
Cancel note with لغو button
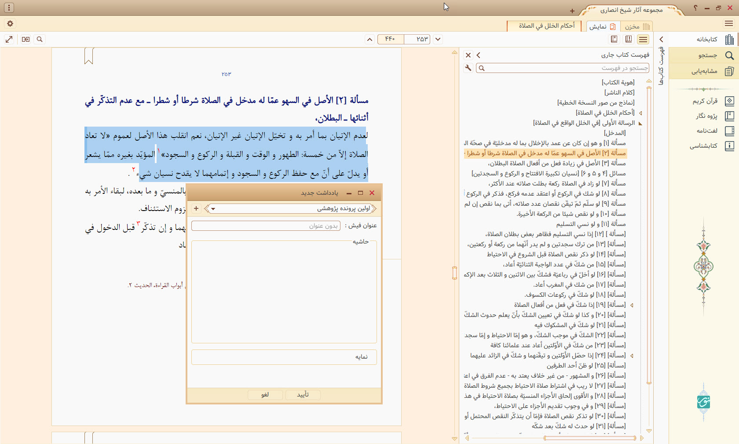tap(265, 395)
